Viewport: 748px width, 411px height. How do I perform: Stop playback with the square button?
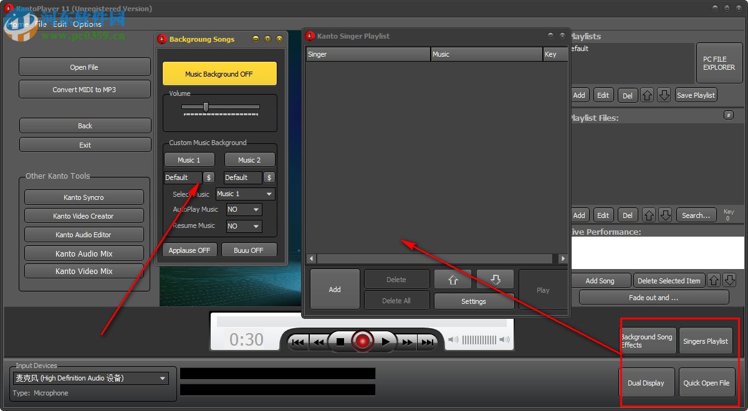(340, 342)
